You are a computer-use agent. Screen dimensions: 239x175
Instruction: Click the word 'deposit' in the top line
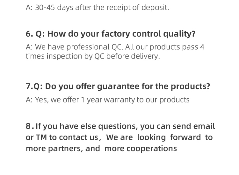click(155, 8)
